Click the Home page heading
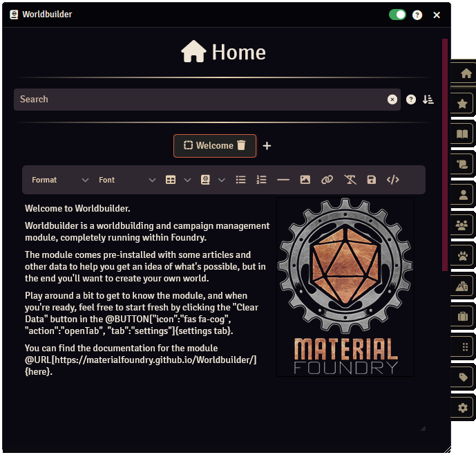The width and height of the screenshot is (476, 455). pyautogui.click(x=223, y=53)
